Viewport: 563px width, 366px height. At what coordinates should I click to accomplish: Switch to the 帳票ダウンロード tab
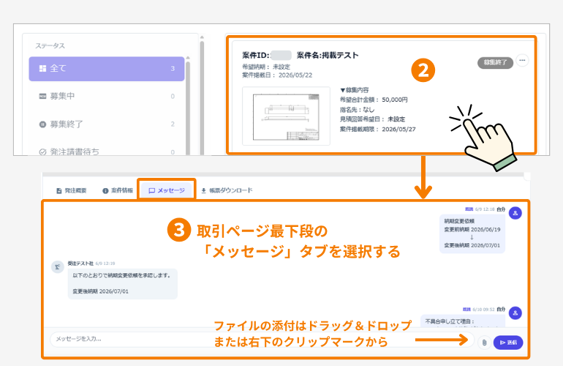coord(227,190)
